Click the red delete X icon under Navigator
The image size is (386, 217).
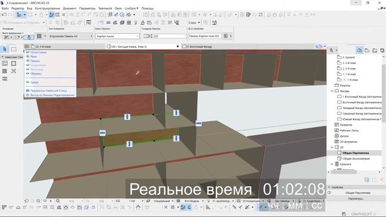click(x=382, y=180)
